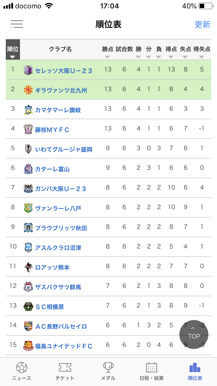The width and height of the screenshot is (217, 386).
Task: Open the 日程・結果 calendar icon tab
Action: [x=152, y=367]
